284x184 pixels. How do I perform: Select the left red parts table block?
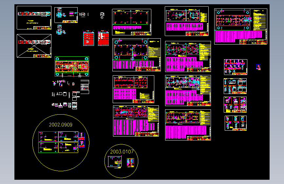point(88,38)
